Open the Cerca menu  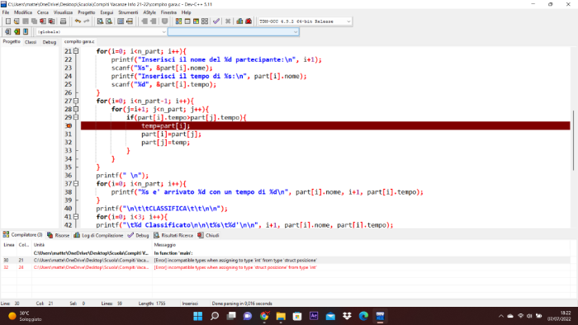point(43,12)
